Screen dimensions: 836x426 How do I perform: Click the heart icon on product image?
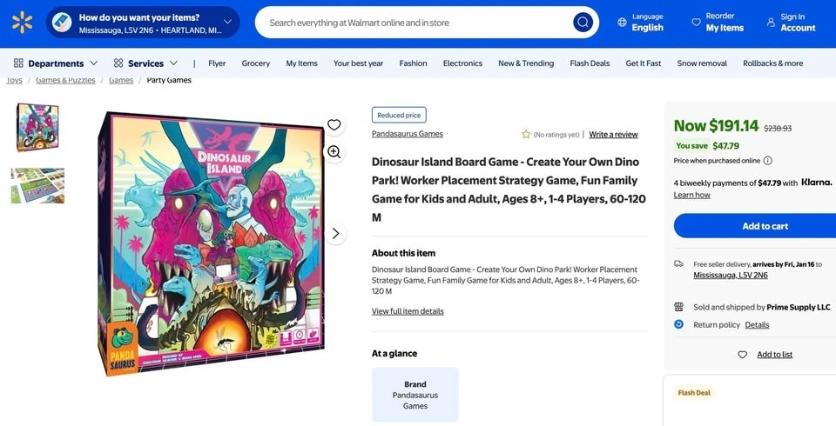pos(334,125)
